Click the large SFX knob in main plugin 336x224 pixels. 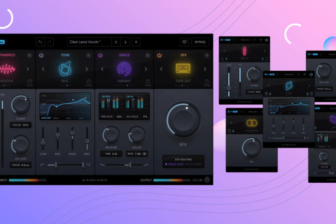(x=184, y=120)
